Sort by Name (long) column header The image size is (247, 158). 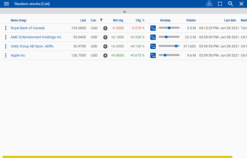(19, 20)
